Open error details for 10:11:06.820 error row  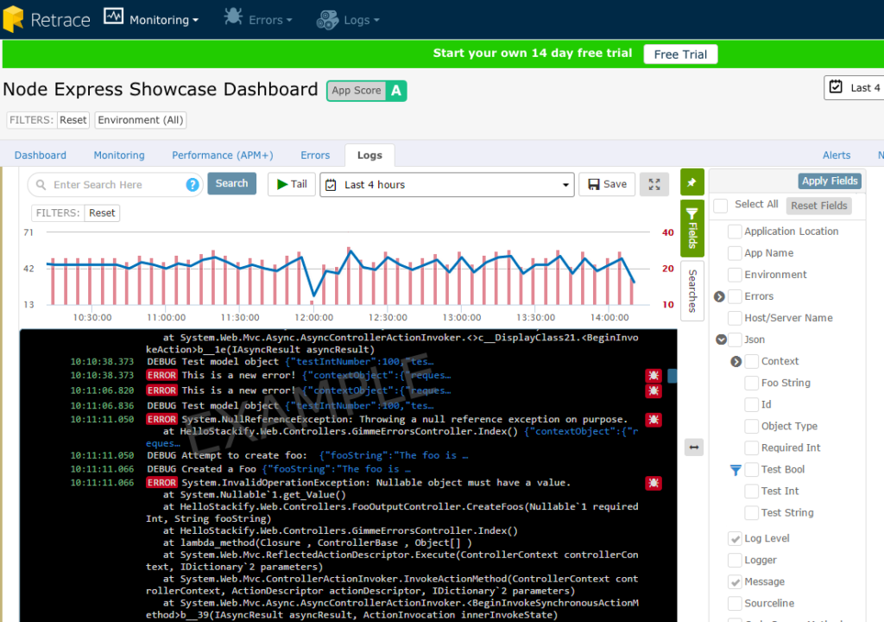654,390
